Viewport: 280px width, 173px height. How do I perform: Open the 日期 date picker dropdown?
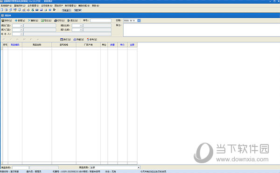point(139,21)
